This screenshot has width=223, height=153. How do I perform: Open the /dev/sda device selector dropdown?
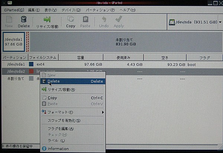220,22
